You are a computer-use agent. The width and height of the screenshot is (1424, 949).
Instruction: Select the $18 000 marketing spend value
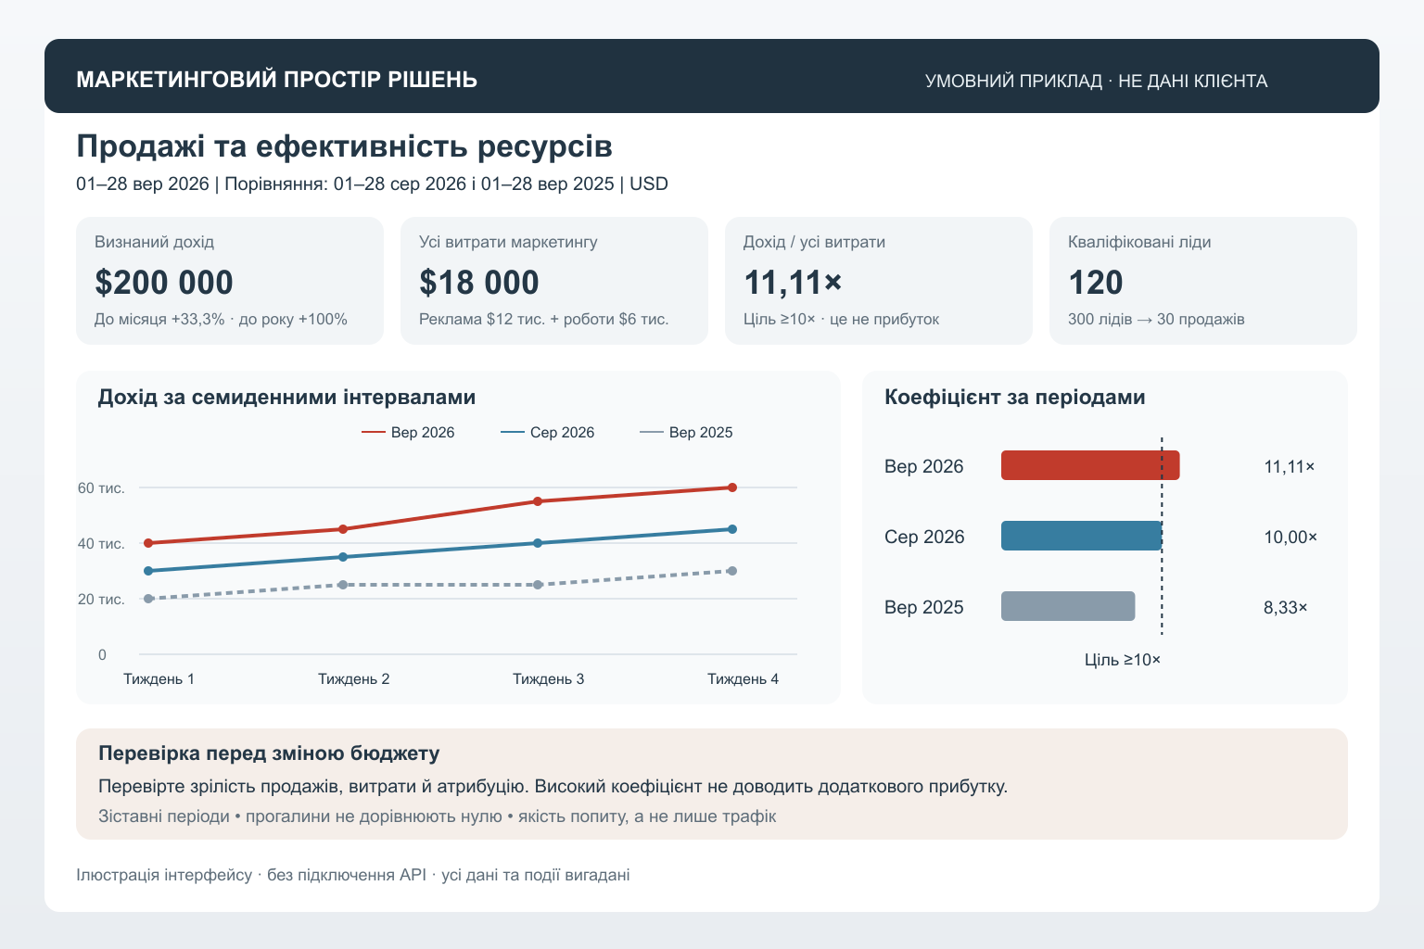tap(479, 283)
